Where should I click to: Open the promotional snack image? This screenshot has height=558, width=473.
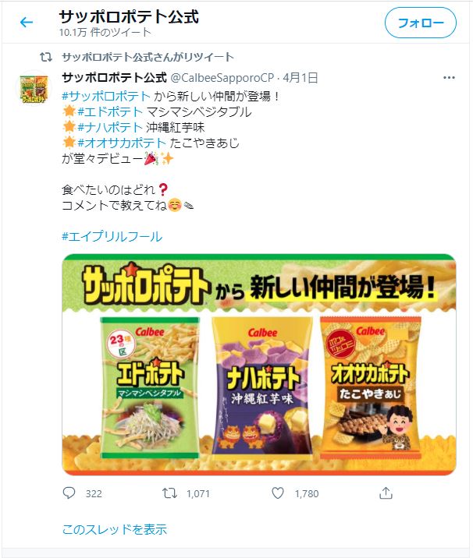pyautogui.click(x=259, y=365)
